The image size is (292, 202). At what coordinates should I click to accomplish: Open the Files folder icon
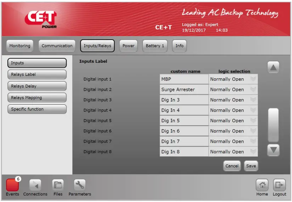(x=58, y=185)
